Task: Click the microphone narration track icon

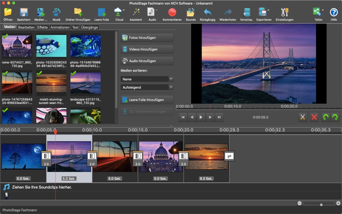Action: click(x=6, y=195)
